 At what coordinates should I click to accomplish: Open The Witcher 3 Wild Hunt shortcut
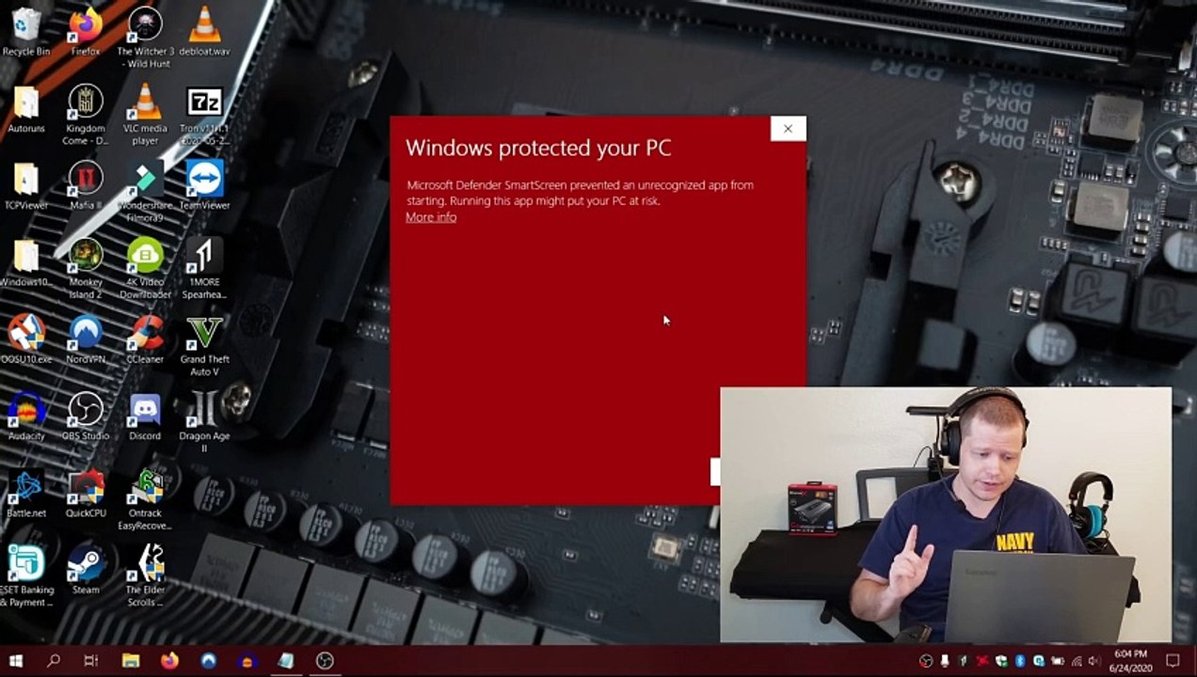145,38
